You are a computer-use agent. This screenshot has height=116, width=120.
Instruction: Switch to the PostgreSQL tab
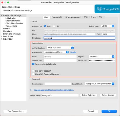[x=57, y=17]
